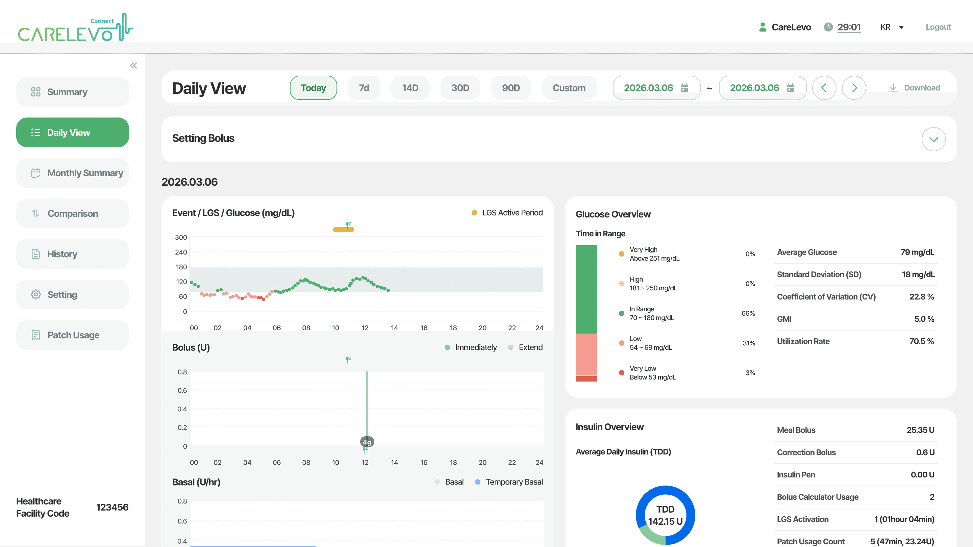Click the session timer clock icon

(828, 27)
